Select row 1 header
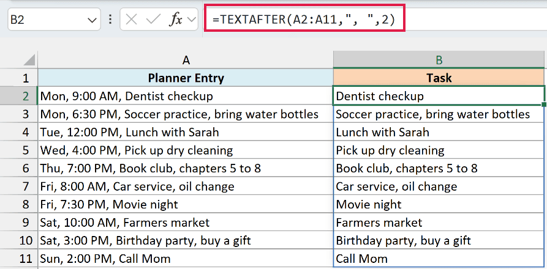 [19, 78]
